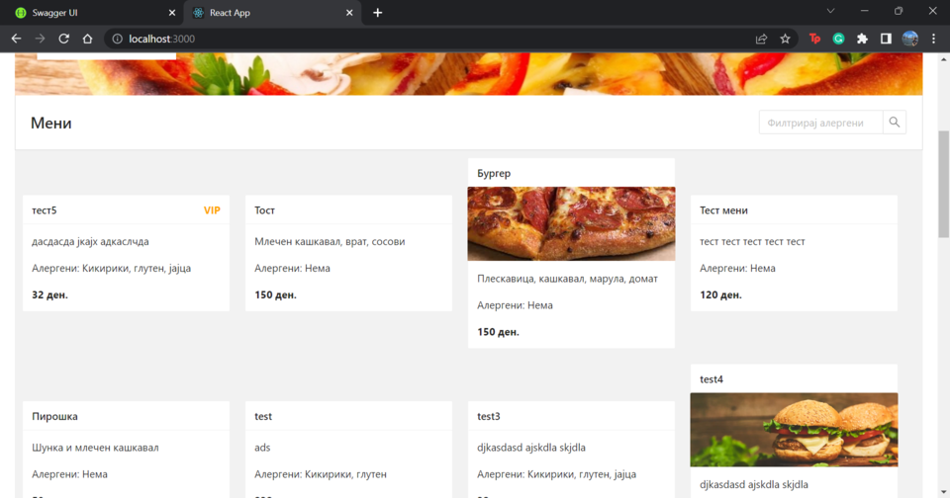Open the Chrome three-dot menu

(933, 39)
